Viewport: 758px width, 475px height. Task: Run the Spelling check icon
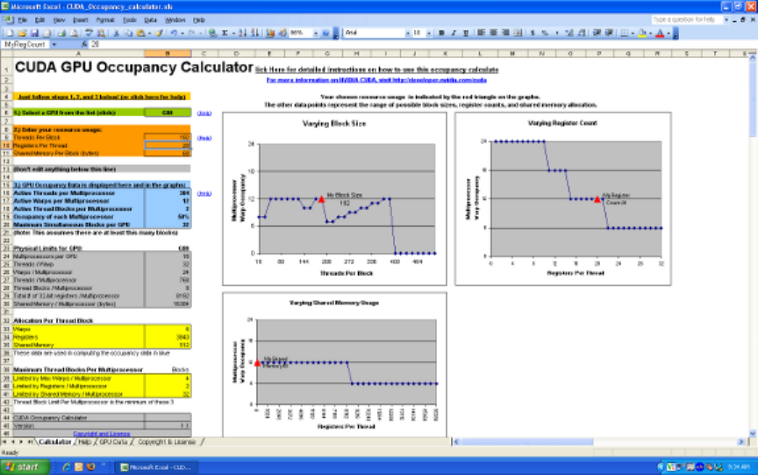[88, 32]
